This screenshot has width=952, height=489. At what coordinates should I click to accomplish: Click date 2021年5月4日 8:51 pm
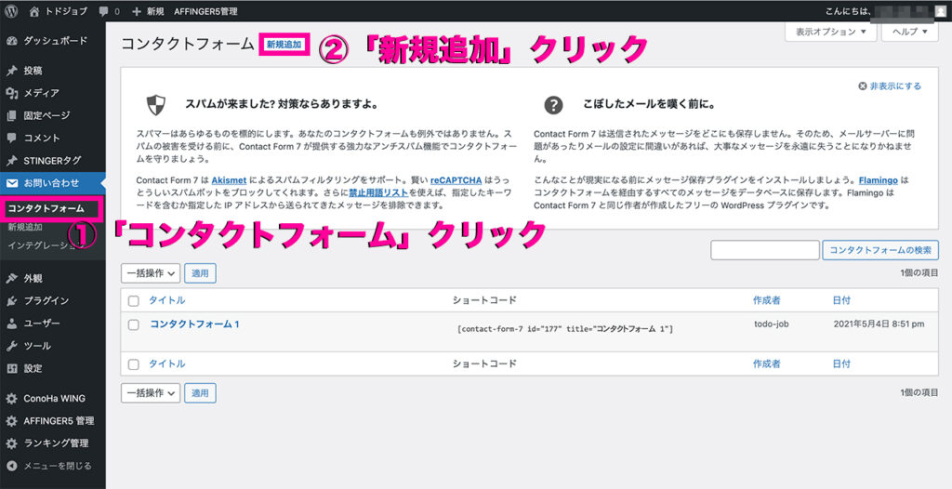coord(879,324)
